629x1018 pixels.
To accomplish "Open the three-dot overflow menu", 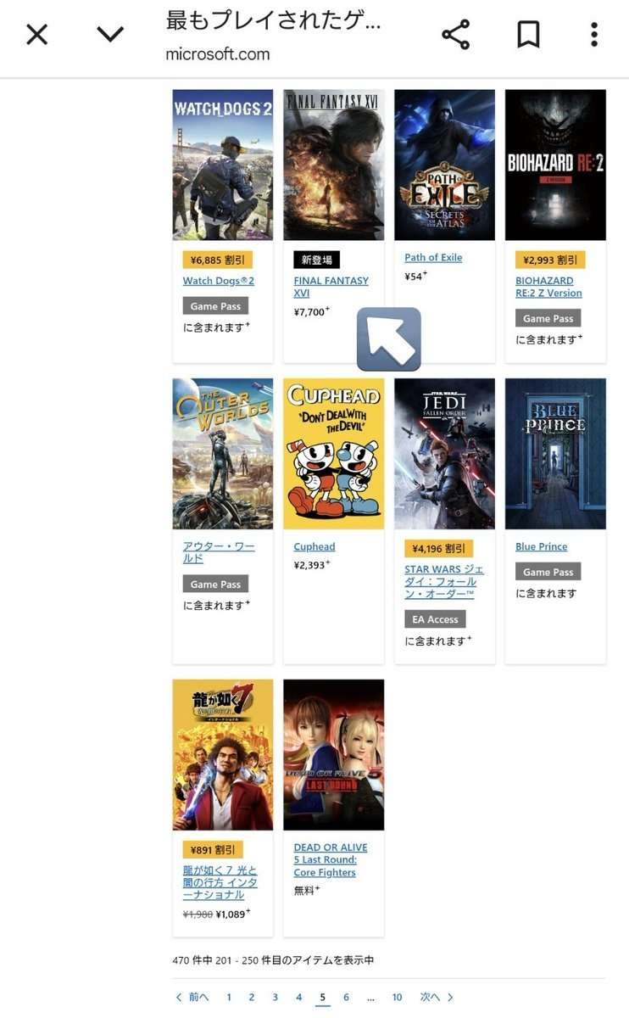I will pyautogui.click(x=594, y=35).
